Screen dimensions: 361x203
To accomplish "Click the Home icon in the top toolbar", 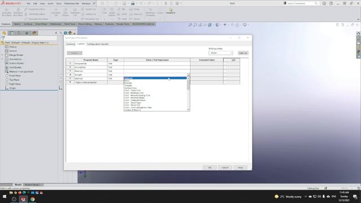I will [102, 3].
